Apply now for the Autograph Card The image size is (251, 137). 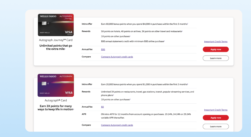pos(216,118)
